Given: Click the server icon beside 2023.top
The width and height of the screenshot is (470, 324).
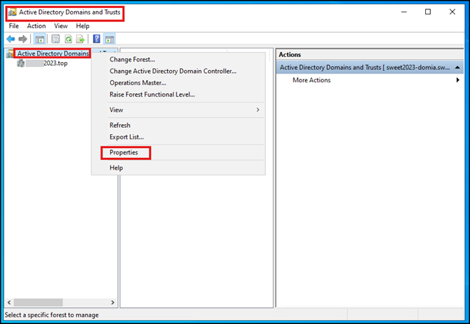Looking at the screenshot, I should click(21, 63).
